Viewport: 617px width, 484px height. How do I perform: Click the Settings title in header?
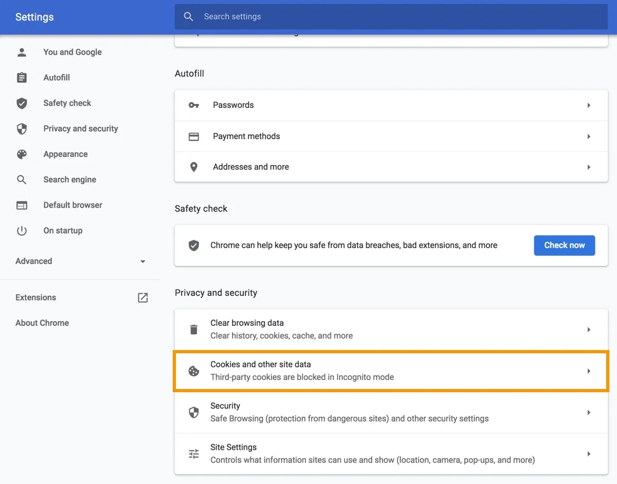tap(34, 17)
